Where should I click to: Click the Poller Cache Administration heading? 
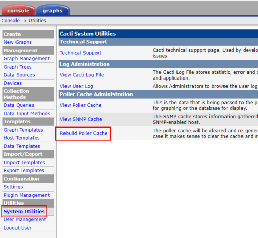click(96, 94)
